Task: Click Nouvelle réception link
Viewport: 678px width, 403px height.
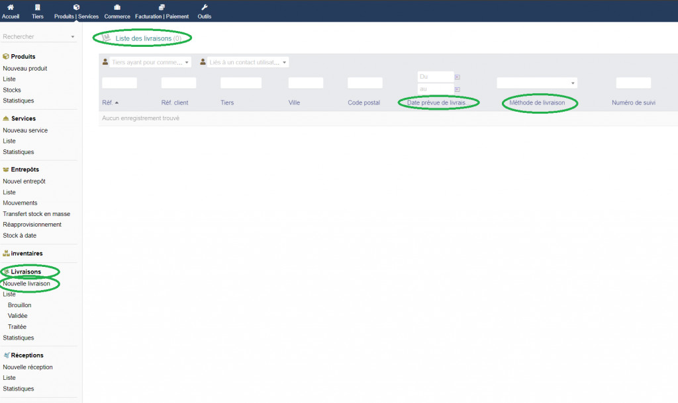Action: click(x=28, y=367)
